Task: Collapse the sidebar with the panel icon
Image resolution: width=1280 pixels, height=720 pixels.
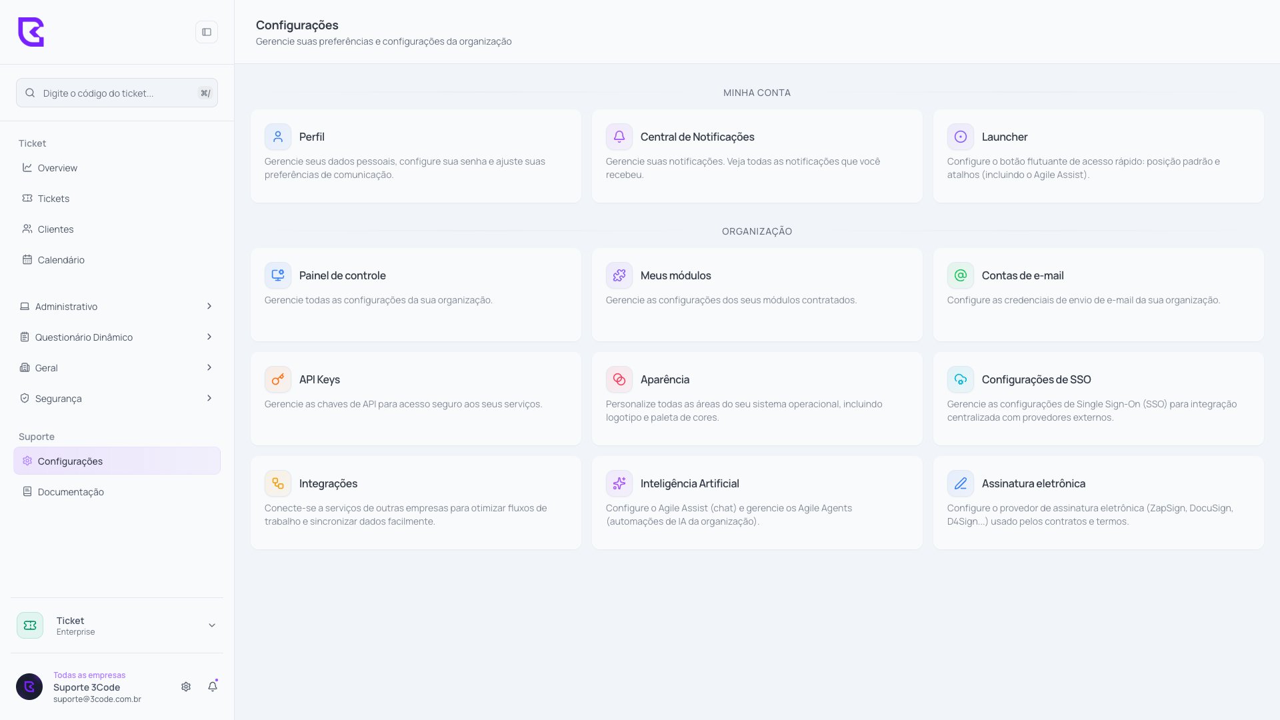Action: click(207, 32)
